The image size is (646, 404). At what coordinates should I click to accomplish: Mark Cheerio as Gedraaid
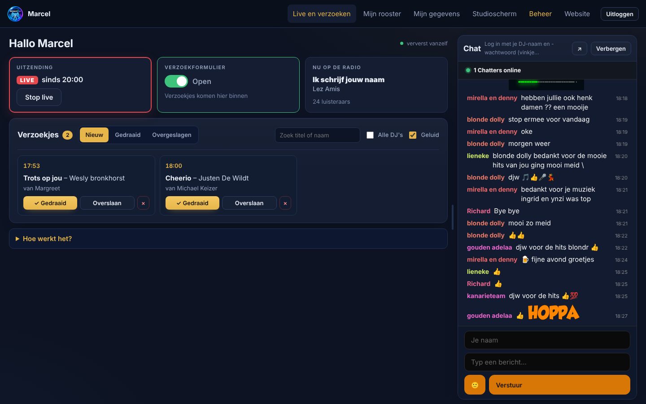[x=192, y=203]
